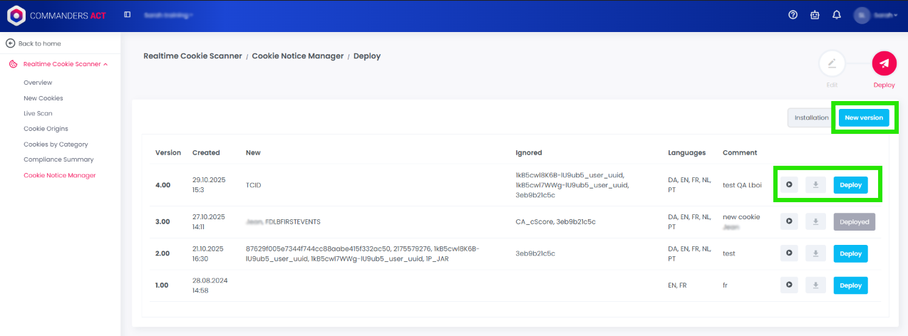Viewport: 908px width, 336px height.
Task: Click the Edit step pencil icon
Action: coord(832,63)
